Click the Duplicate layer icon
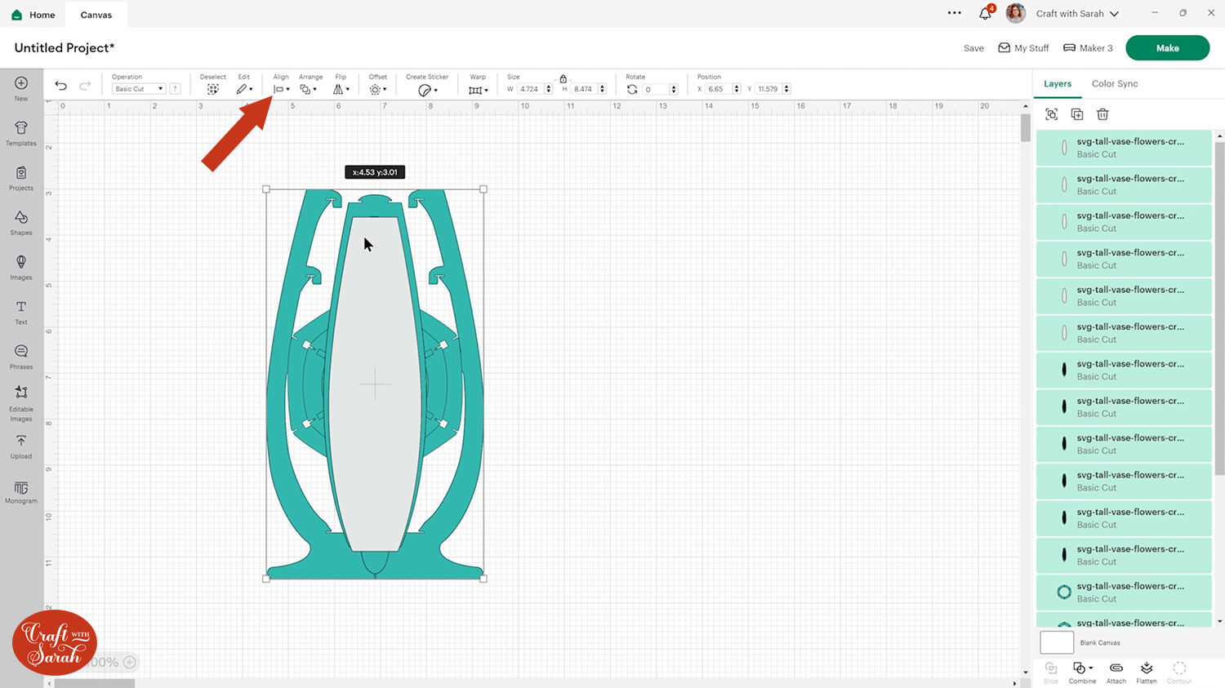This screenshot has height=688, width=1225. pyautogui.click(x=1077, y=114)
